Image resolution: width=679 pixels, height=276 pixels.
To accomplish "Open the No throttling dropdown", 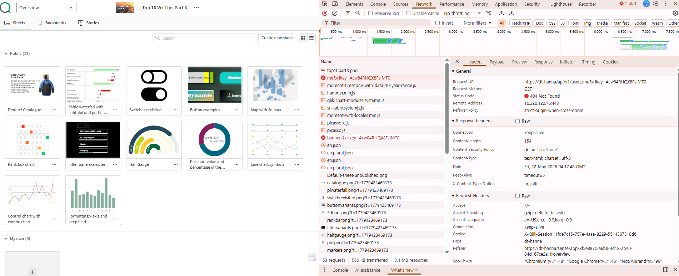I will (x=462, y=13).
